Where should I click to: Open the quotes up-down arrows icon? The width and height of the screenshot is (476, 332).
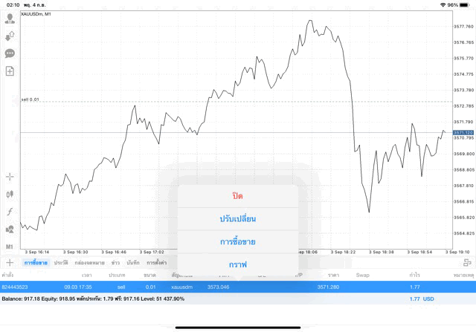10,36
